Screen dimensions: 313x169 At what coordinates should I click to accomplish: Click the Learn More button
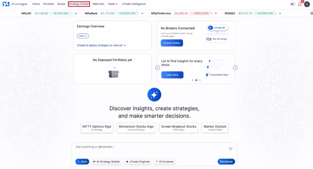(172, 75)
